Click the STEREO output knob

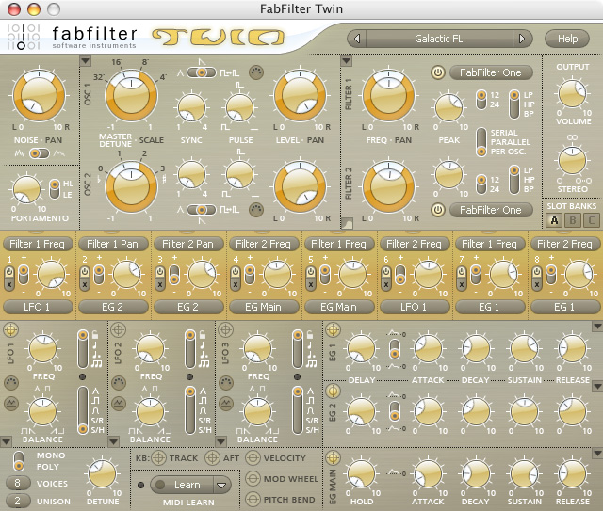[x=572, y=160]
